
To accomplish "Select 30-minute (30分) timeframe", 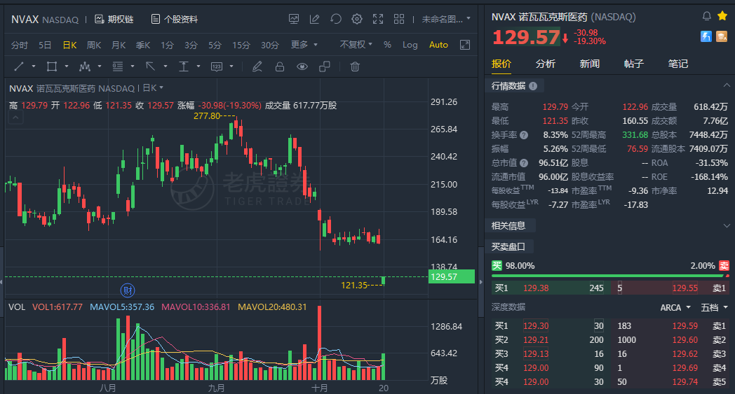I will (x=270, y=45).
